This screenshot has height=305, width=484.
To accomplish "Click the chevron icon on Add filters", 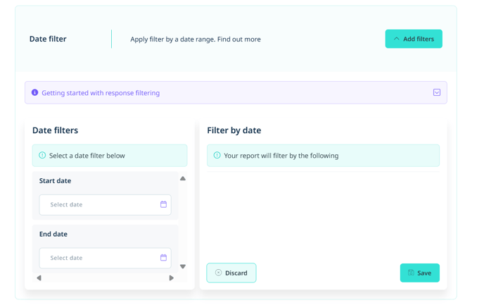I will [x=397, y=39].
